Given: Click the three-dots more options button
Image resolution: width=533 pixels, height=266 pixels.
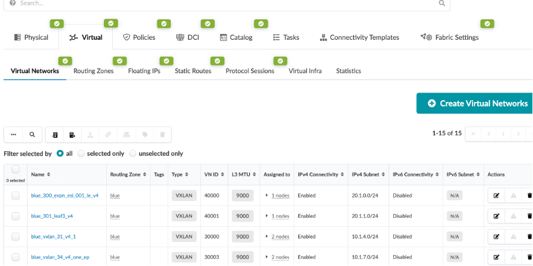Looking at the screenshot, I should tap(14, 135).
